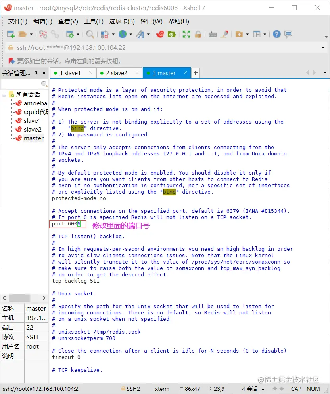Open the 文件(F) menu
330x394 pixels.
(x=17, y=21)
